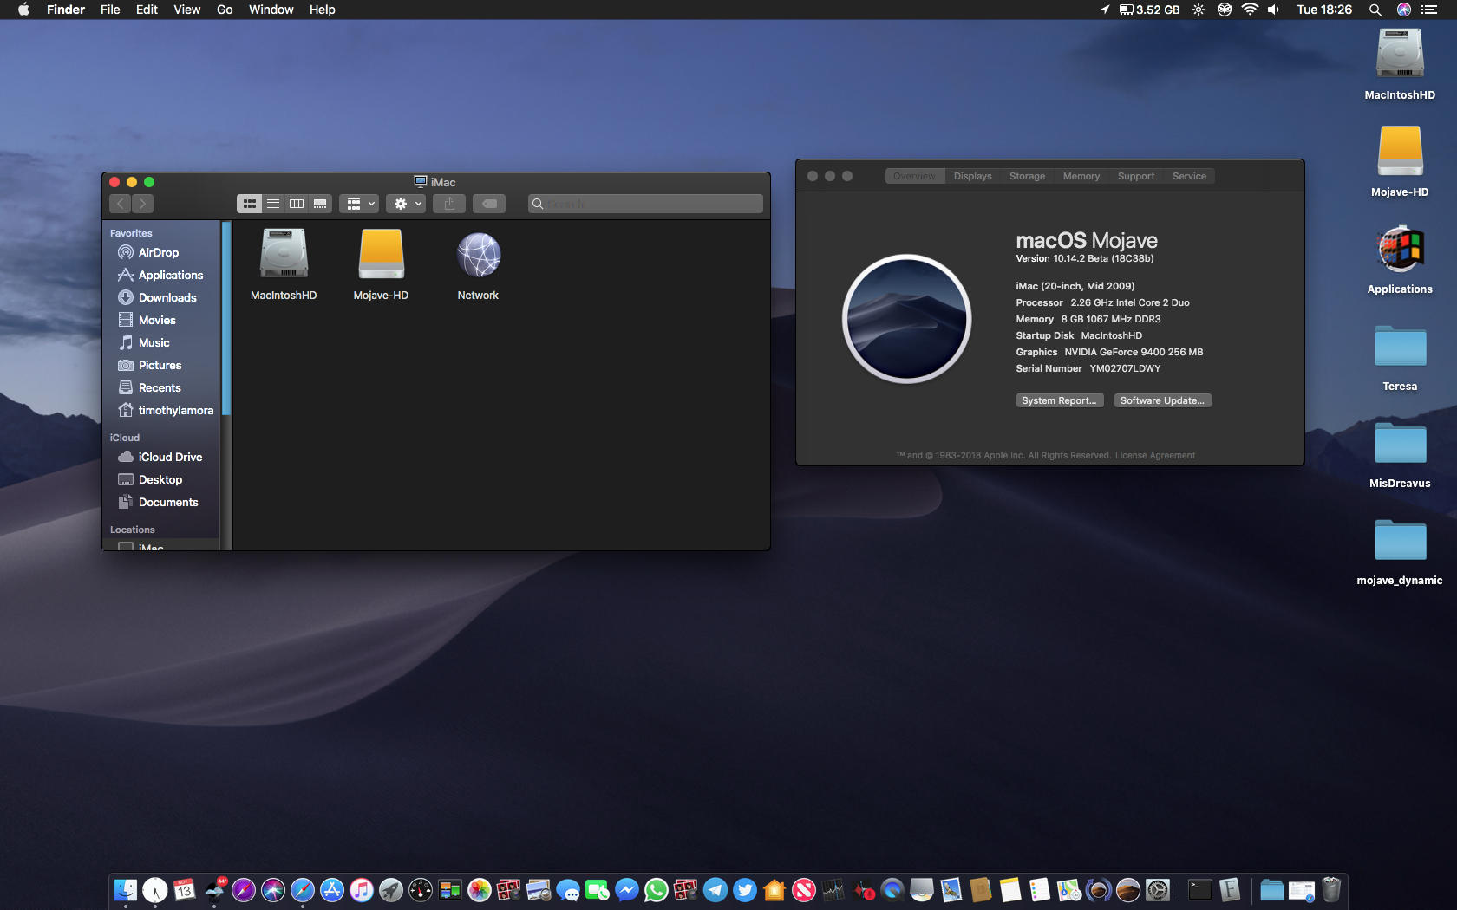This screenshot has width=1457, height=910.
Task: Open the Action gear dropdown menu
Action: coord(407,204)
